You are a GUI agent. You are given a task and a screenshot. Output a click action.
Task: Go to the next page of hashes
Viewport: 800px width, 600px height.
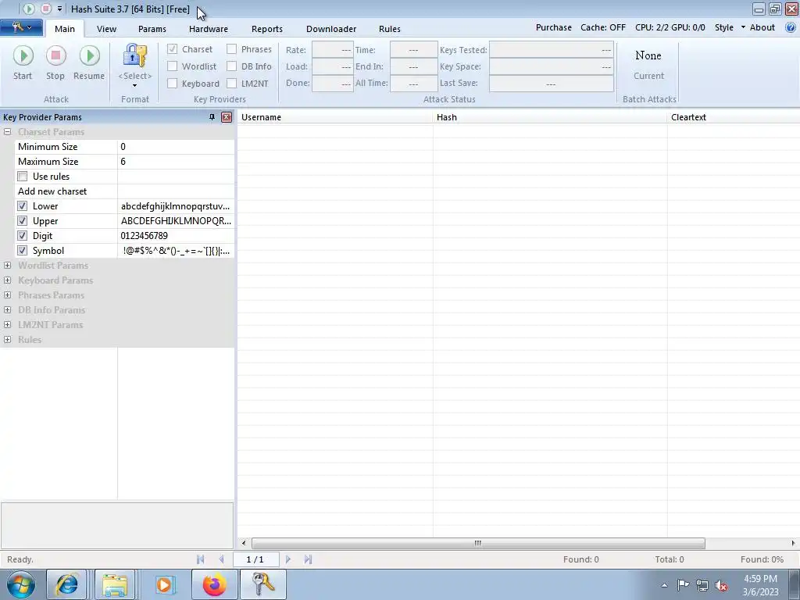click(x=287, y=559)
